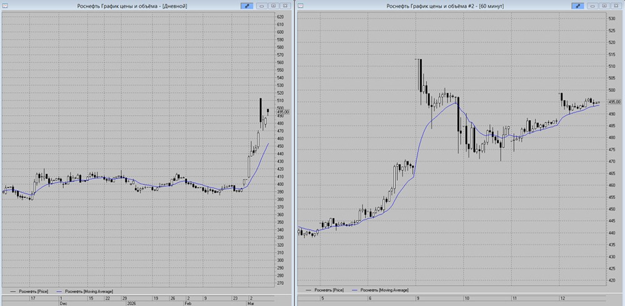Close the Дневной chart window

pos(285,6)
